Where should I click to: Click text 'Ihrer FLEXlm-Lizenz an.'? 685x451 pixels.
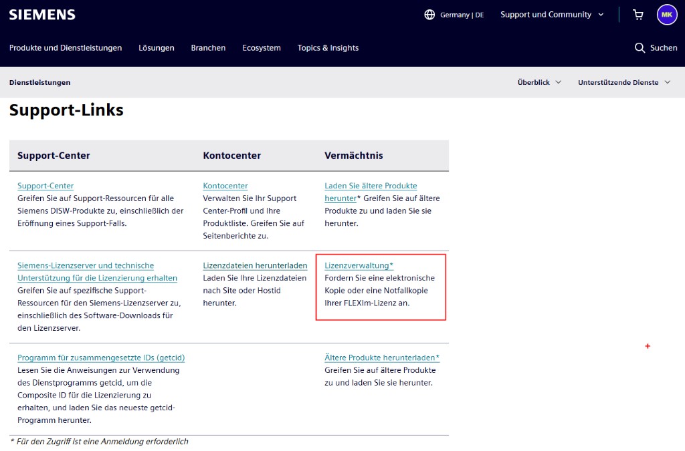367,303
